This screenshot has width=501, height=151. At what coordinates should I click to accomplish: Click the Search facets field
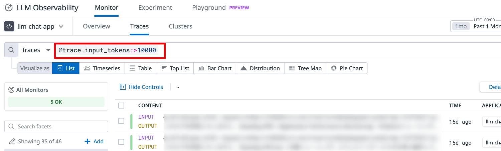pyautogui.click(x=56, y=126)
